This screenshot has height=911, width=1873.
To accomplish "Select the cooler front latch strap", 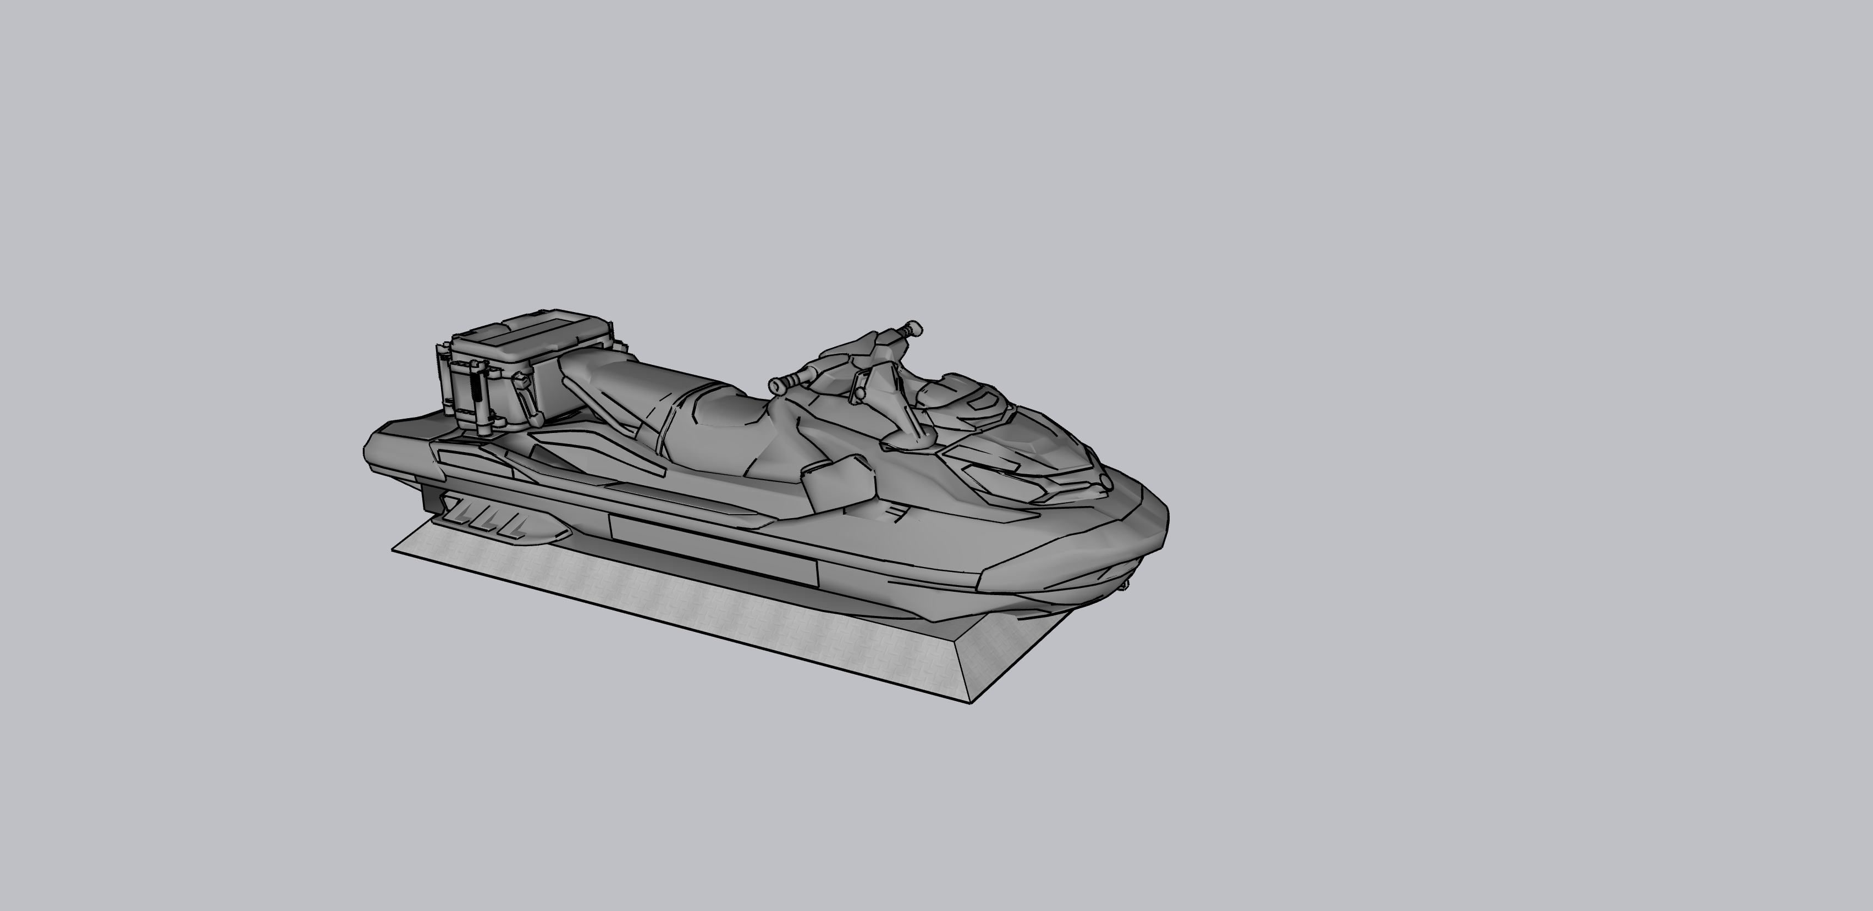I will (x=525, y=399).
